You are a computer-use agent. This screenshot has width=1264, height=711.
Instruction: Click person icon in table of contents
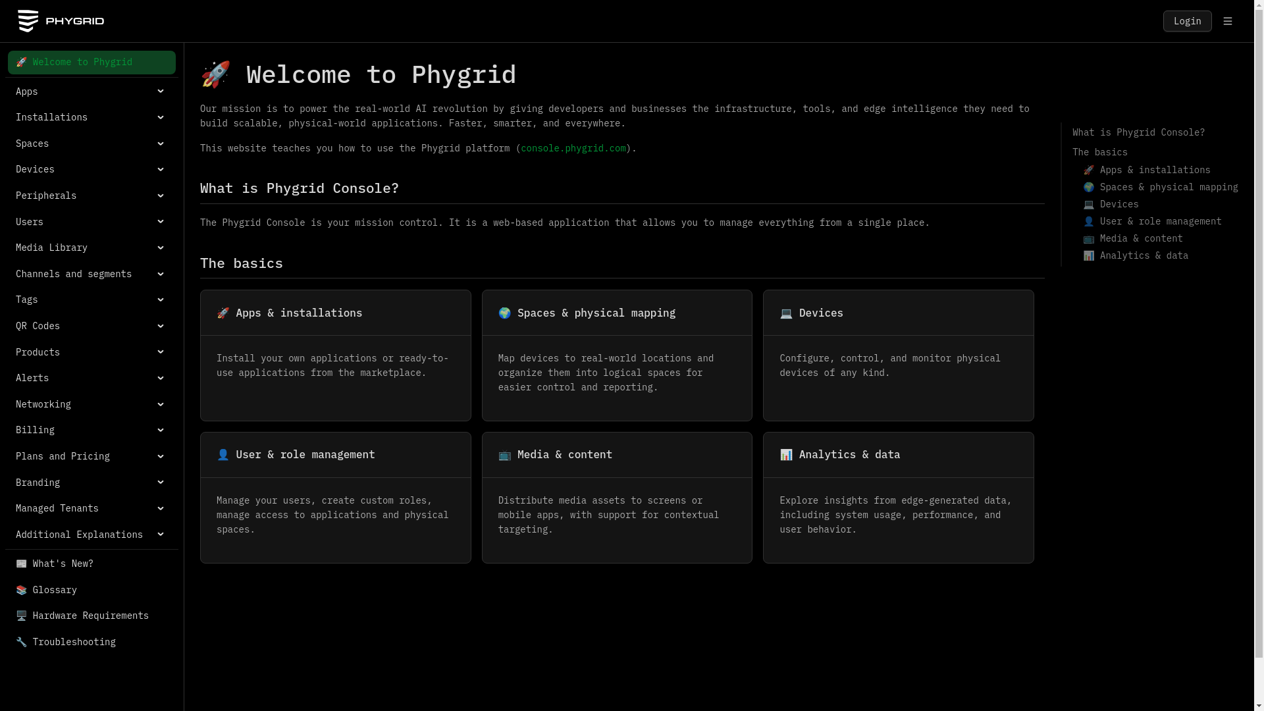tap(1089, 221)
